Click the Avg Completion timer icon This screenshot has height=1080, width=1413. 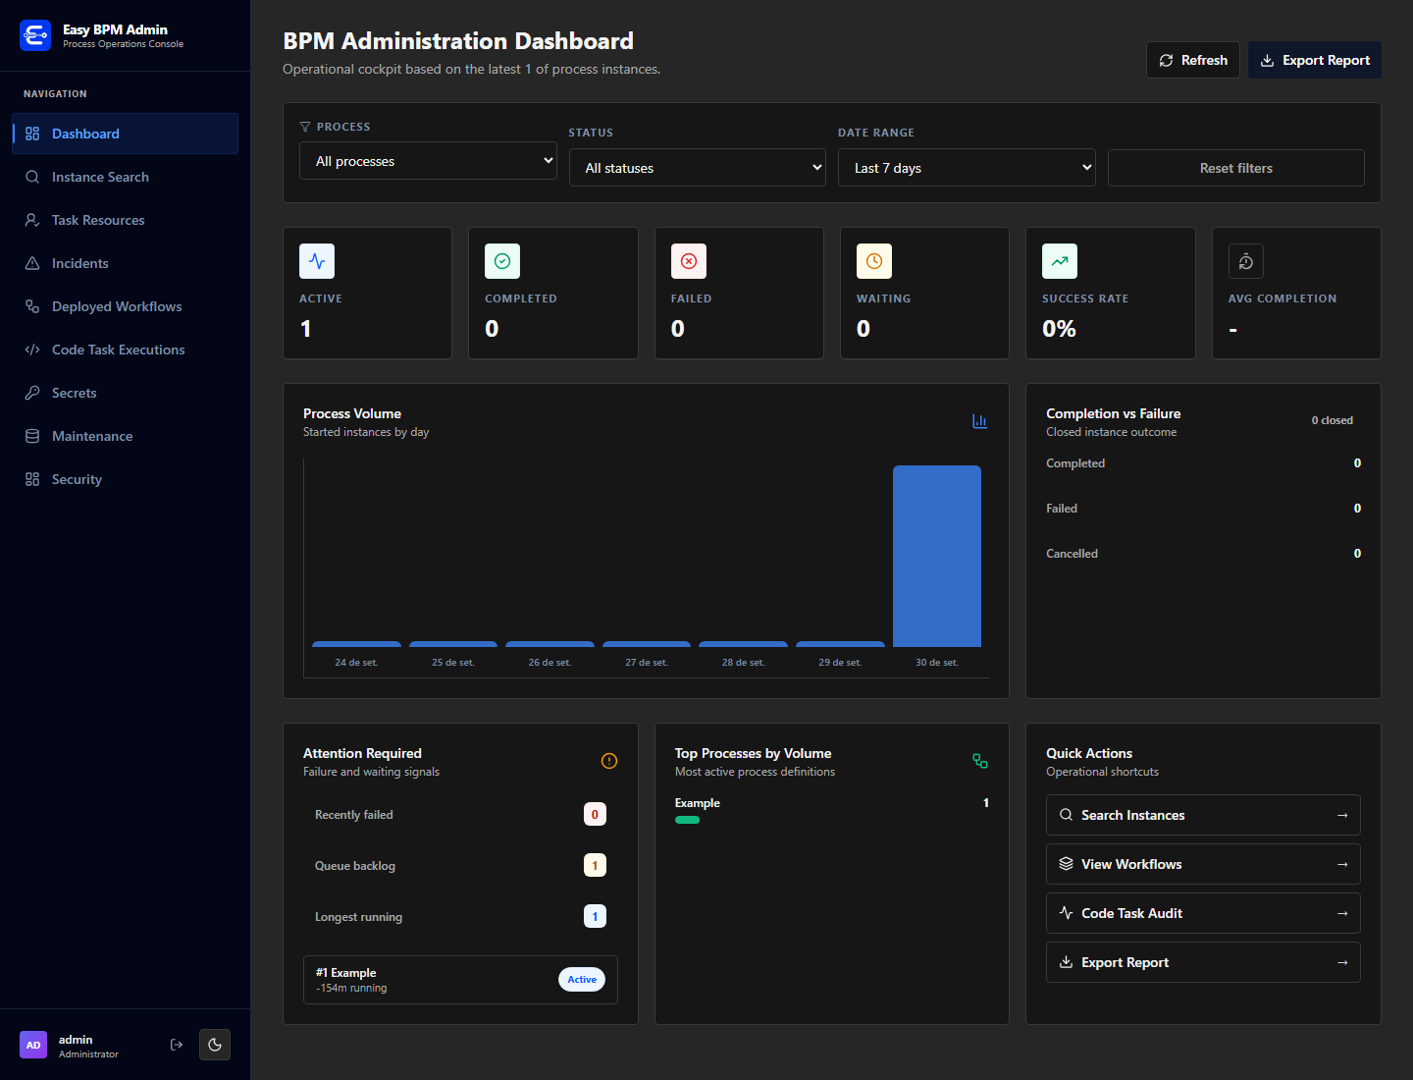(1246, 261)
